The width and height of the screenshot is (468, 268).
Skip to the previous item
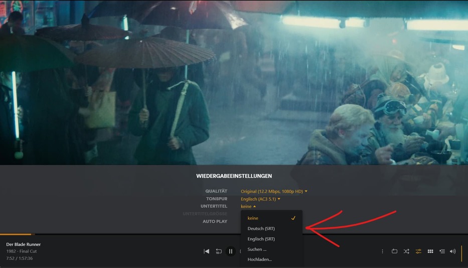206,251
